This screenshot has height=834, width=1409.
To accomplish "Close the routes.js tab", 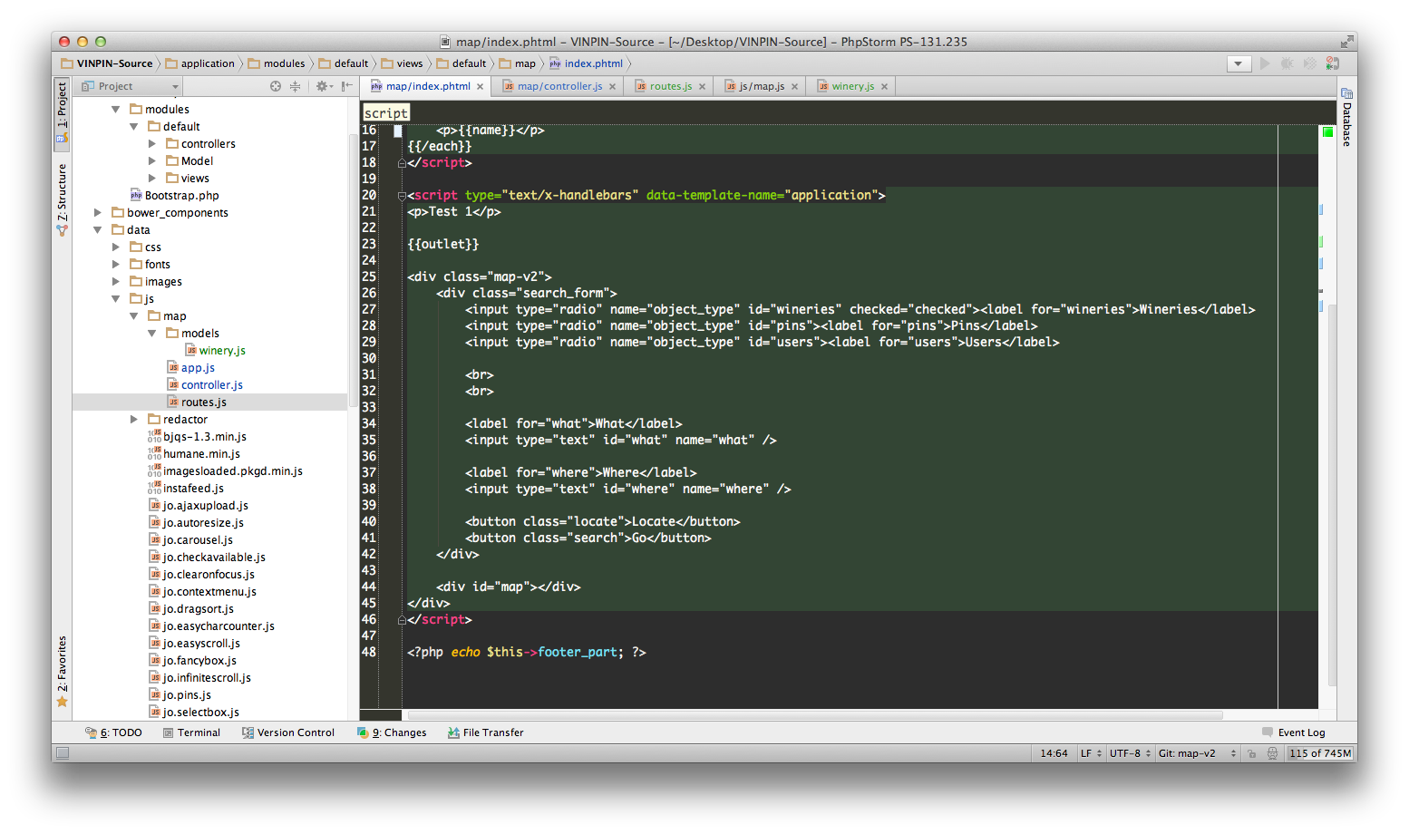I will click(702, 87).
